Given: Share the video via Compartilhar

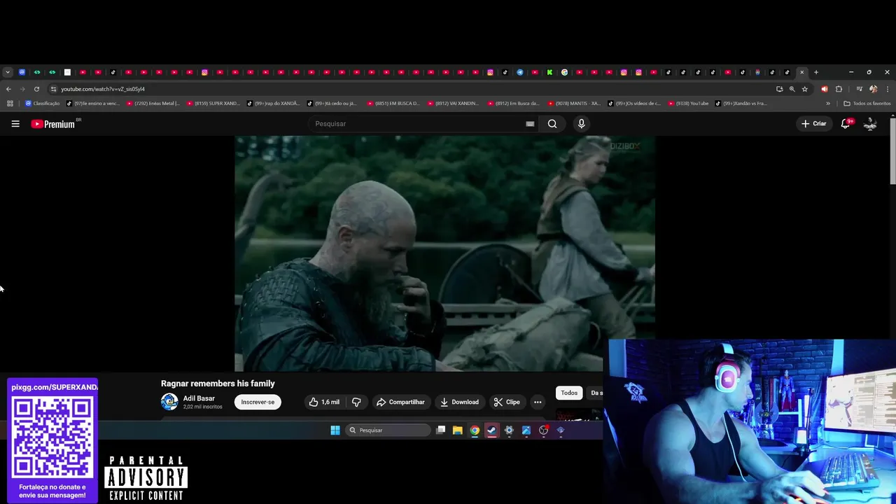Looking at the screenshot, I should (400, 402).
